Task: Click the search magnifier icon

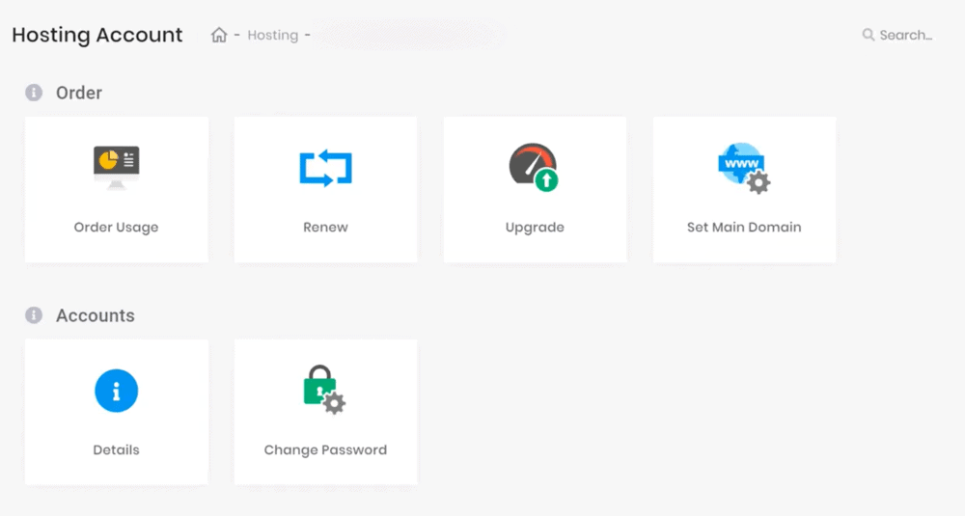Action: [868, 35]
